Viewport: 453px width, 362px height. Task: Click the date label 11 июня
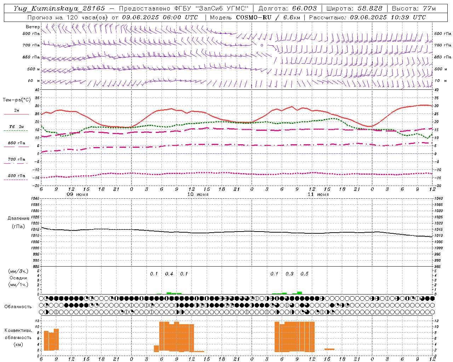[x=318, y=194]
